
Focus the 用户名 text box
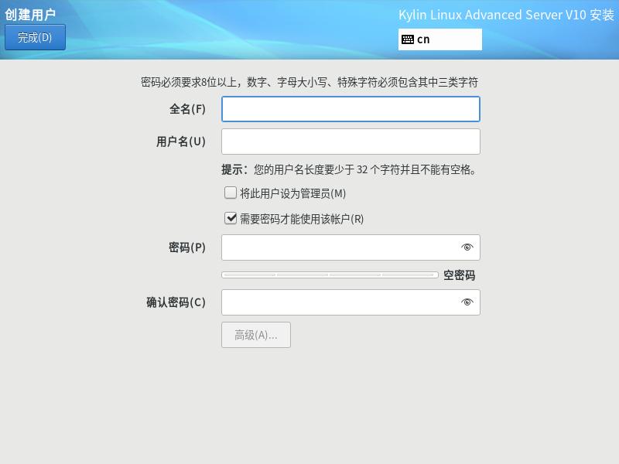[350, 142]
